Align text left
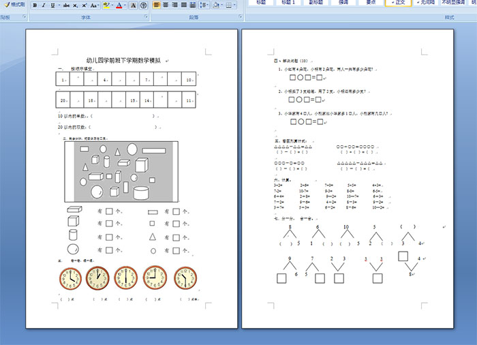Image resolution: width=477 pixels, height=345 pixels. [x=156, y=5]
